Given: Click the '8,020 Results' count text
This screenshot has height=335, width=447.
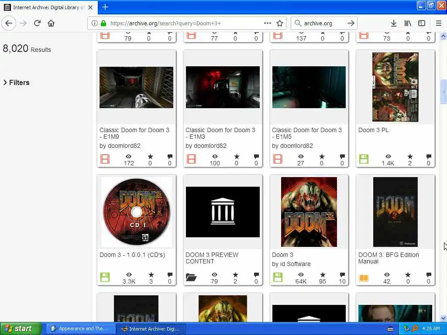Looking at the screenshot, I should point(27,49).
